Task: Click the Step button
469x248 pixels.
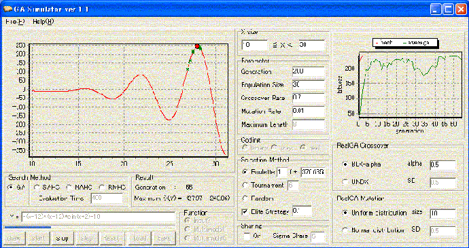Action: click(86, 238)
